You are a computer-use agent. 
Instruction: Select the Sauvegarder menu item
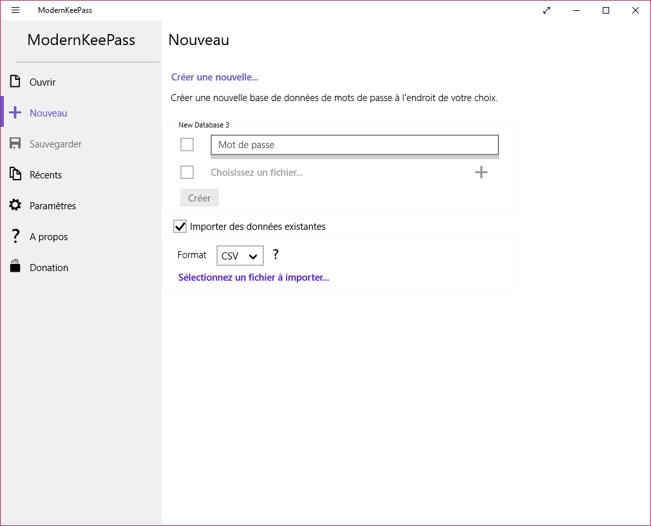[55, 144]
